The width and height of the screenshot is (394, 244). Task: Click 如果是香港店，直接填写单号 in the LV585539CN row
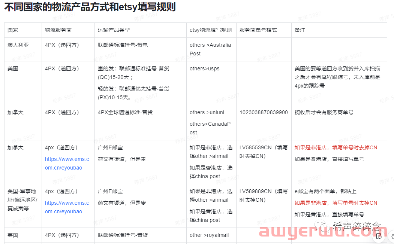330,159
